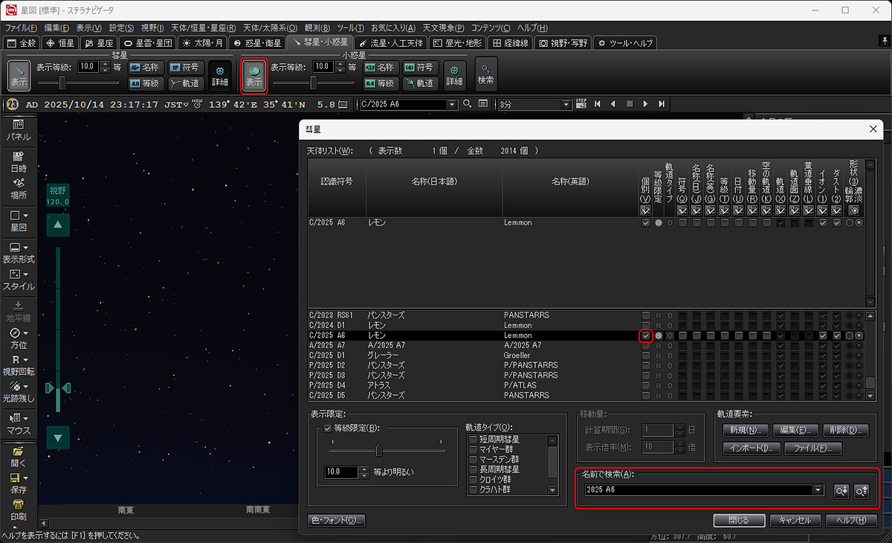Uncheck the 等級限定 magnitude limit checkbox
892x543 pixels.
328,428
